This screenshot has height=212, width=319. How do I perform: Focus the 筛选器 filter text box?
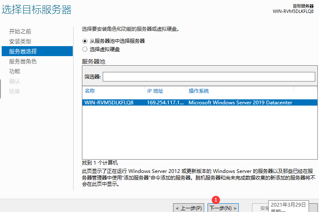[208, 77]
